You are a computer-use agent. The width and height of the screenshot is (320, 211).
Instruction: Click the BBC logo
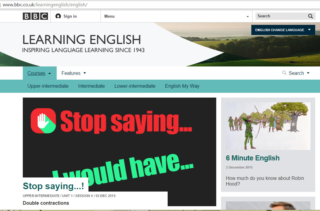(35, 16)
